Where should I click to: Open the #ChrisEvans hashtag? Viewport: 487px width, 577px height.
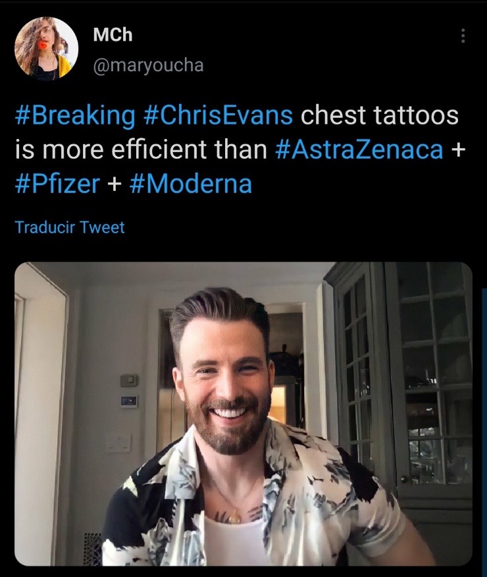click(x=218, y=115)
